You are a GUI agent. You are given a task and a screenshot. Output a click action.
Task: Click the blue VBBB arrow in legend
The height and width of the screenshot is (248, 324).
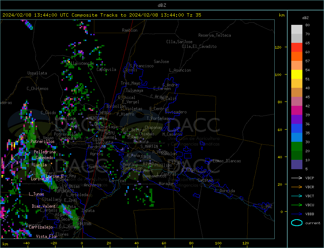(x=297, y=214)
